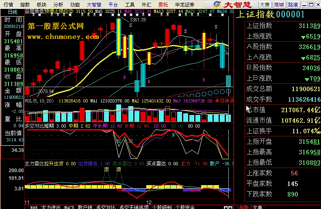Minimize the 大智慧 window
This screenshot has height=209, width=321.
[x=304, y=5]
